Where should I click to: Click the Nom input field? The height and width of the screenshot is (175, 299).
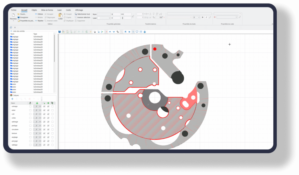click(x=104, y=14)
